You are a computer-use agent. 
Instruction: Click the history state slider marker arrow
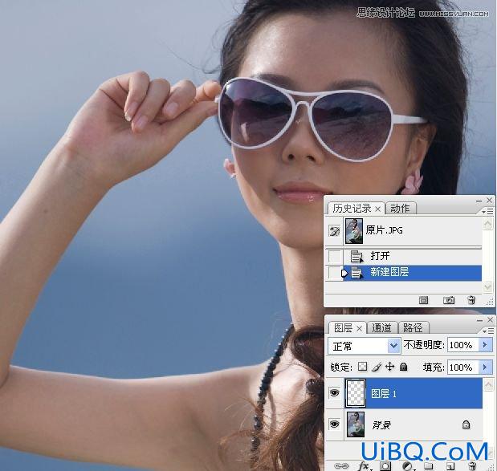point(344,273)
